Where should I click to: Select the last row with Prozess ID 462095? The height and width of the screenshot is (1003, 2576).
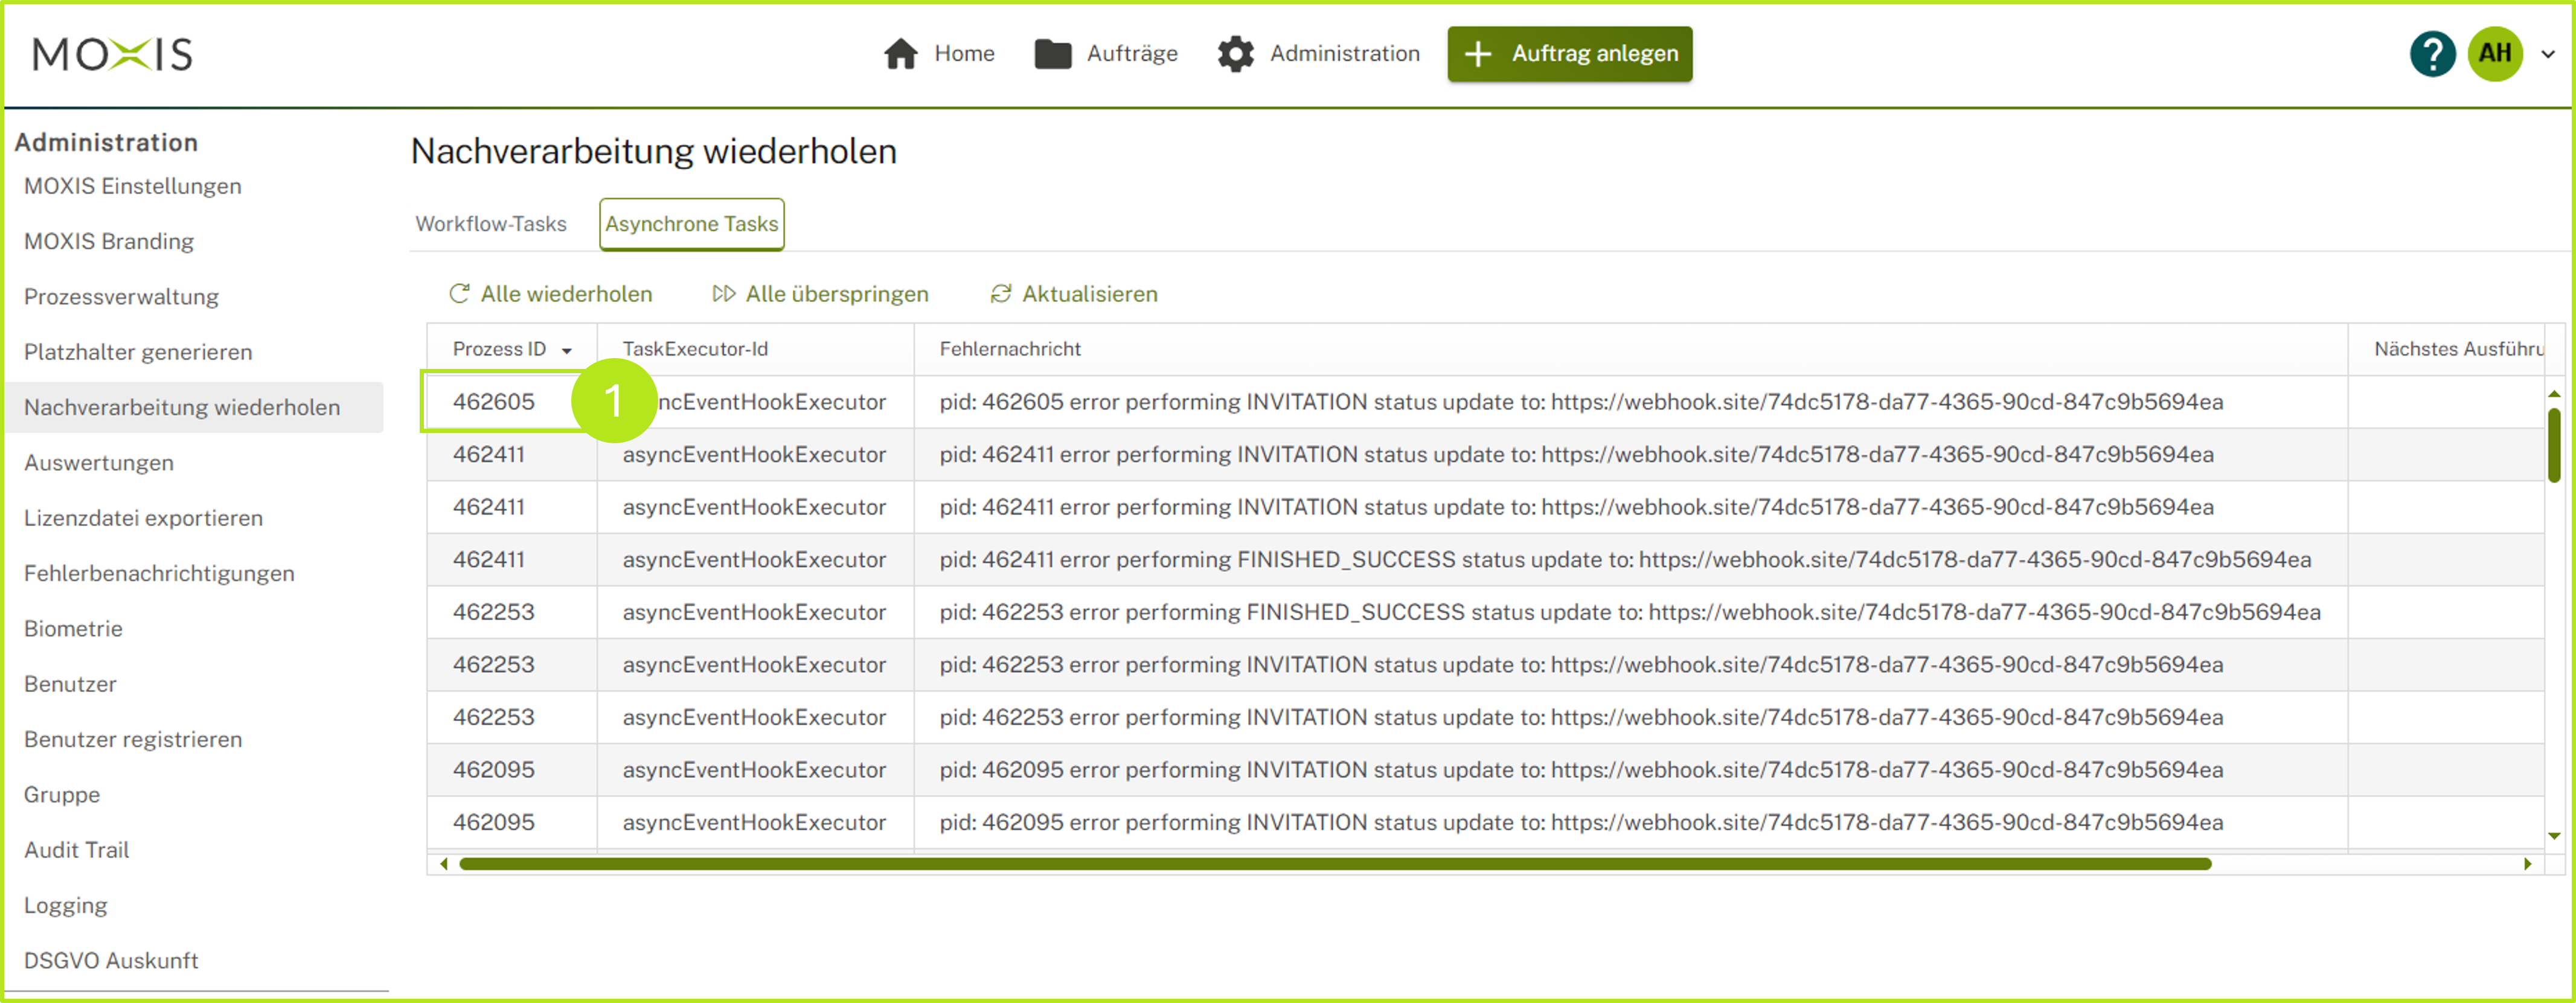coord(493,822)
